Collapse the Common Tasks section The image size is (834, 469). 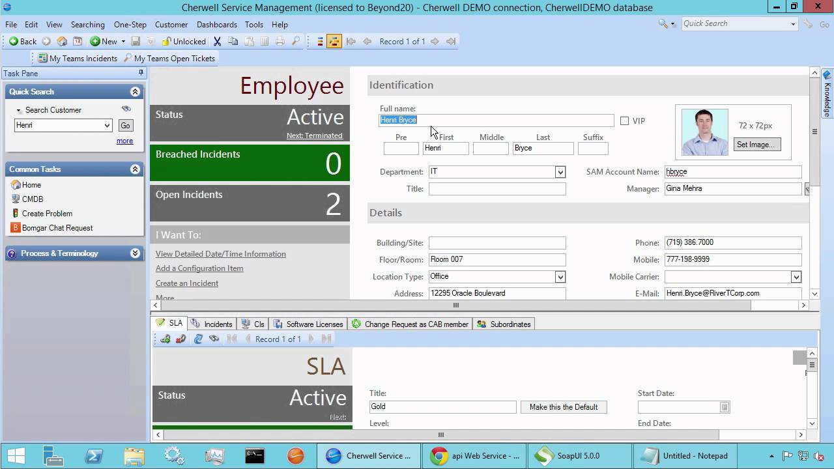[135, 169]
